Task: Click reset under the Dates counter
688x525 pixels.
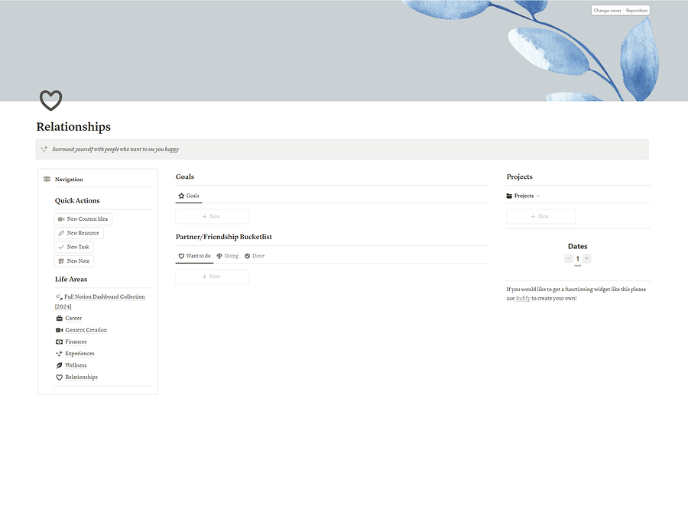Action: tap(577, 266)
